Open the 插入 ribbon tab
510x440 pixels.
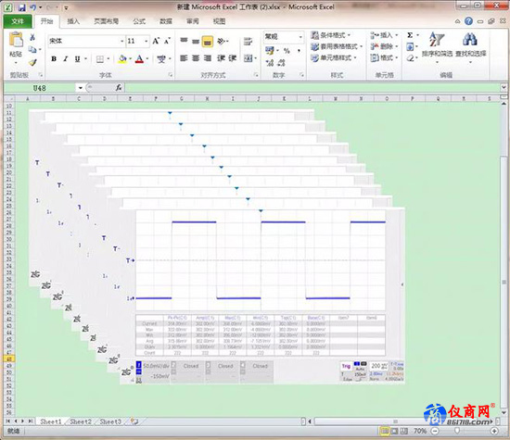point(73,21)
